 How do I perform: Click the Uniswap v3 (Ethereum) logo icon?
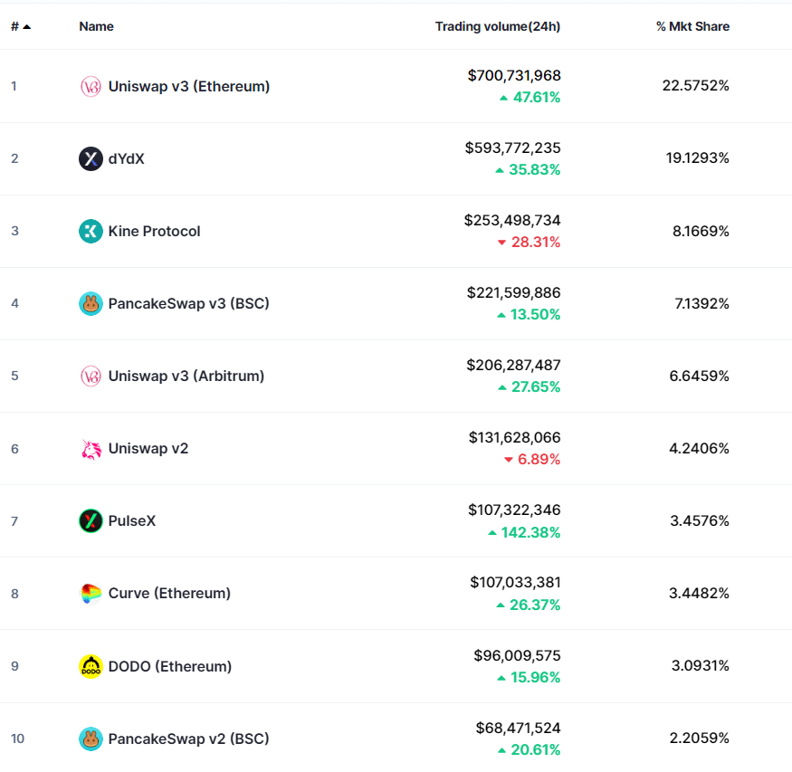91,86
